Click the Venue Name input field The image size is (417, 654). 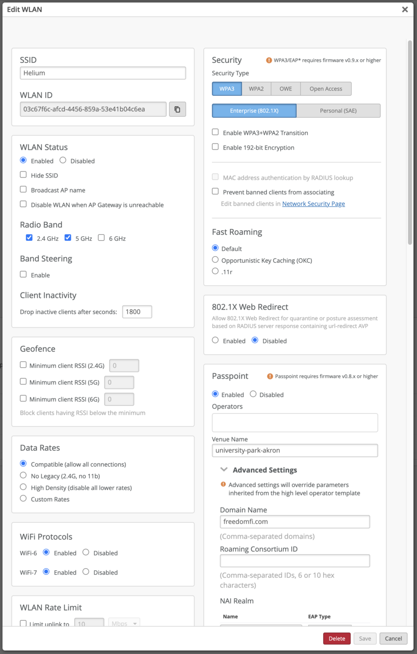coord(295,451)
